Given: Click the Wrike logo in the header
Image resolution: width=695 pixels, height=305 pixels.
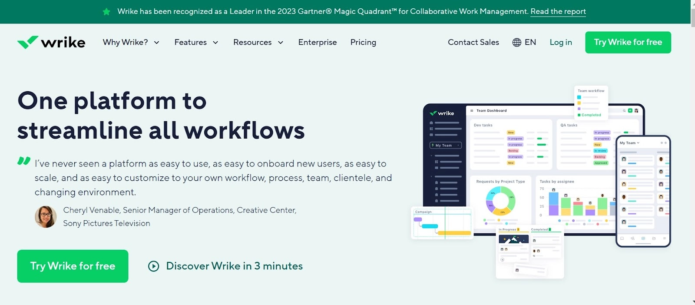Looking at the screenshot, I should coord(51,42).
